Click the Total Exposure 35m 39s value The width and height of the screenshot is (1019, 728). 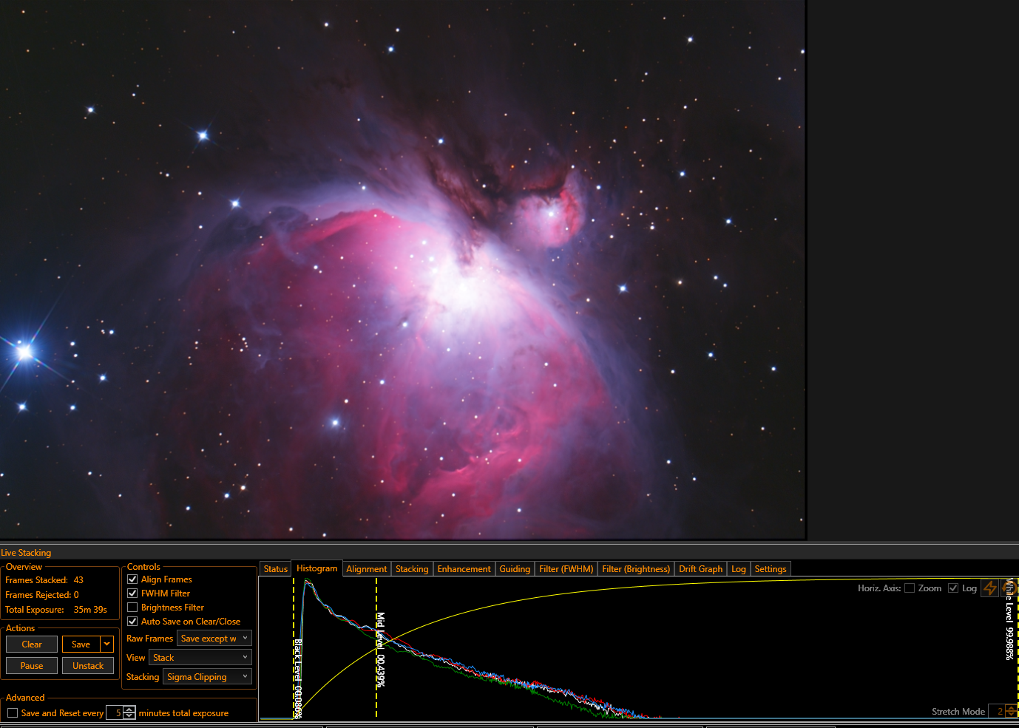(90, 610)
